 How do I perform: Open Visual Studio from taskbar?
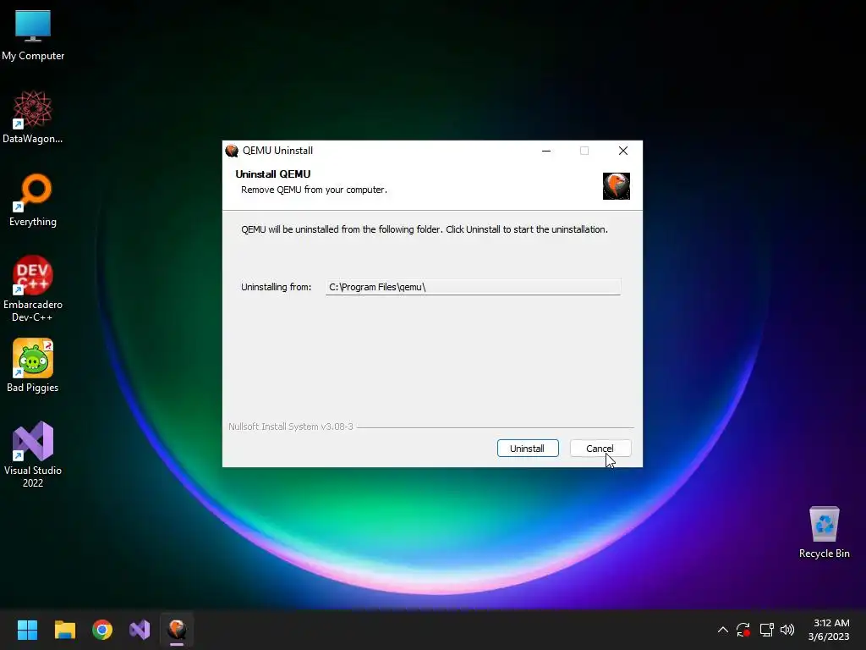[140, 630]
